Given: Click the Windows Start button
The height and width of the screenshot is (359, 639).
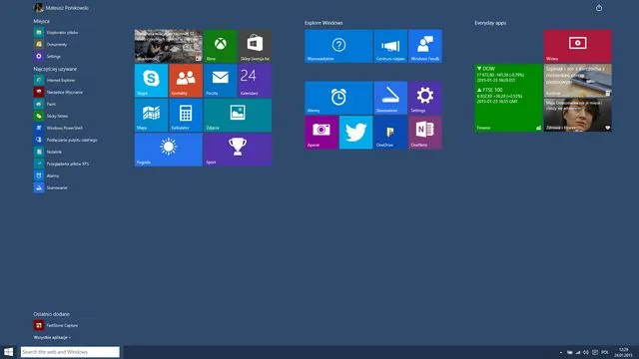Looking at the screenshot, I should [x=9, y=352].
